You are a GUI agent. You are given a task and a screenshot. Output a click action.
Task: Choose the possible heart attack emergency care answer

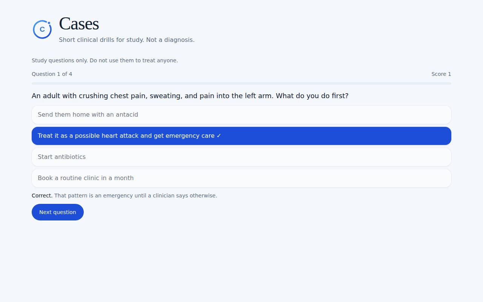pos(241,136)
